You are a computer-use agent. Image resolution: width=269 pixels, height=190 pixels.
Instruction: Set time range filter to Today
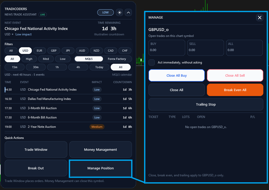click(x=99, y=67)
